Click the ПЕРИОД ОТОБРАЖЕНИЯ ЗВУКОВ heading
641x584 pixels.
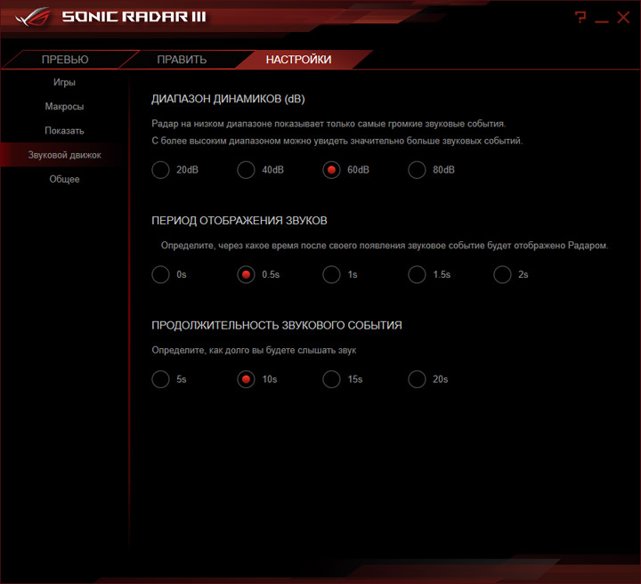click(x=239, y=221)
